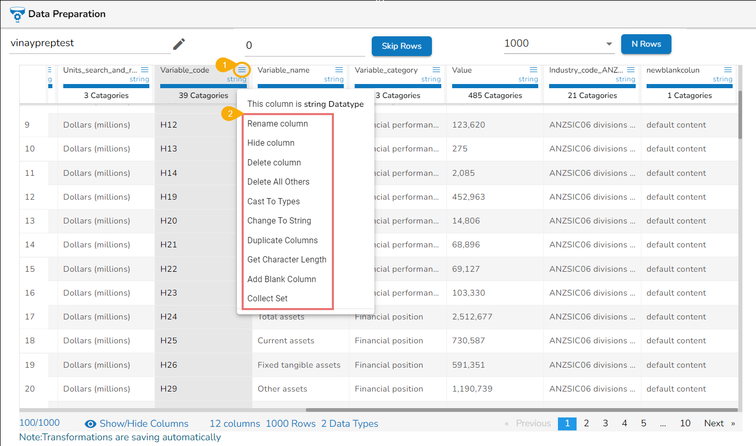756x446 pixels.
Task: Open the Industry_code_ANZ column menu icon
Action: pyautogui.click(x=631, y=70)
